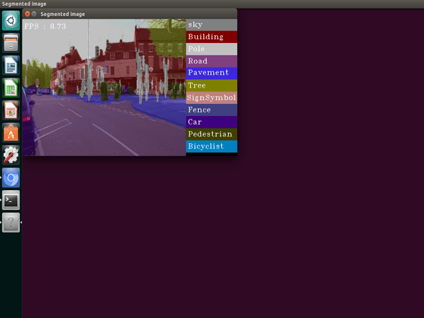
Task: Open the Files manager in dock
Action: 11,43
